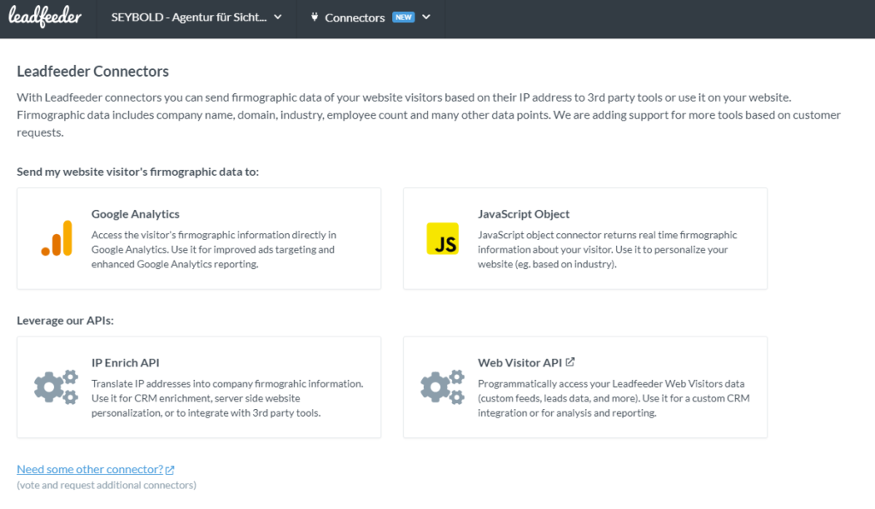Click the 'Leverage our APIs:' heading
Screen dimensions: 875x509
click(x=65, y=320)
